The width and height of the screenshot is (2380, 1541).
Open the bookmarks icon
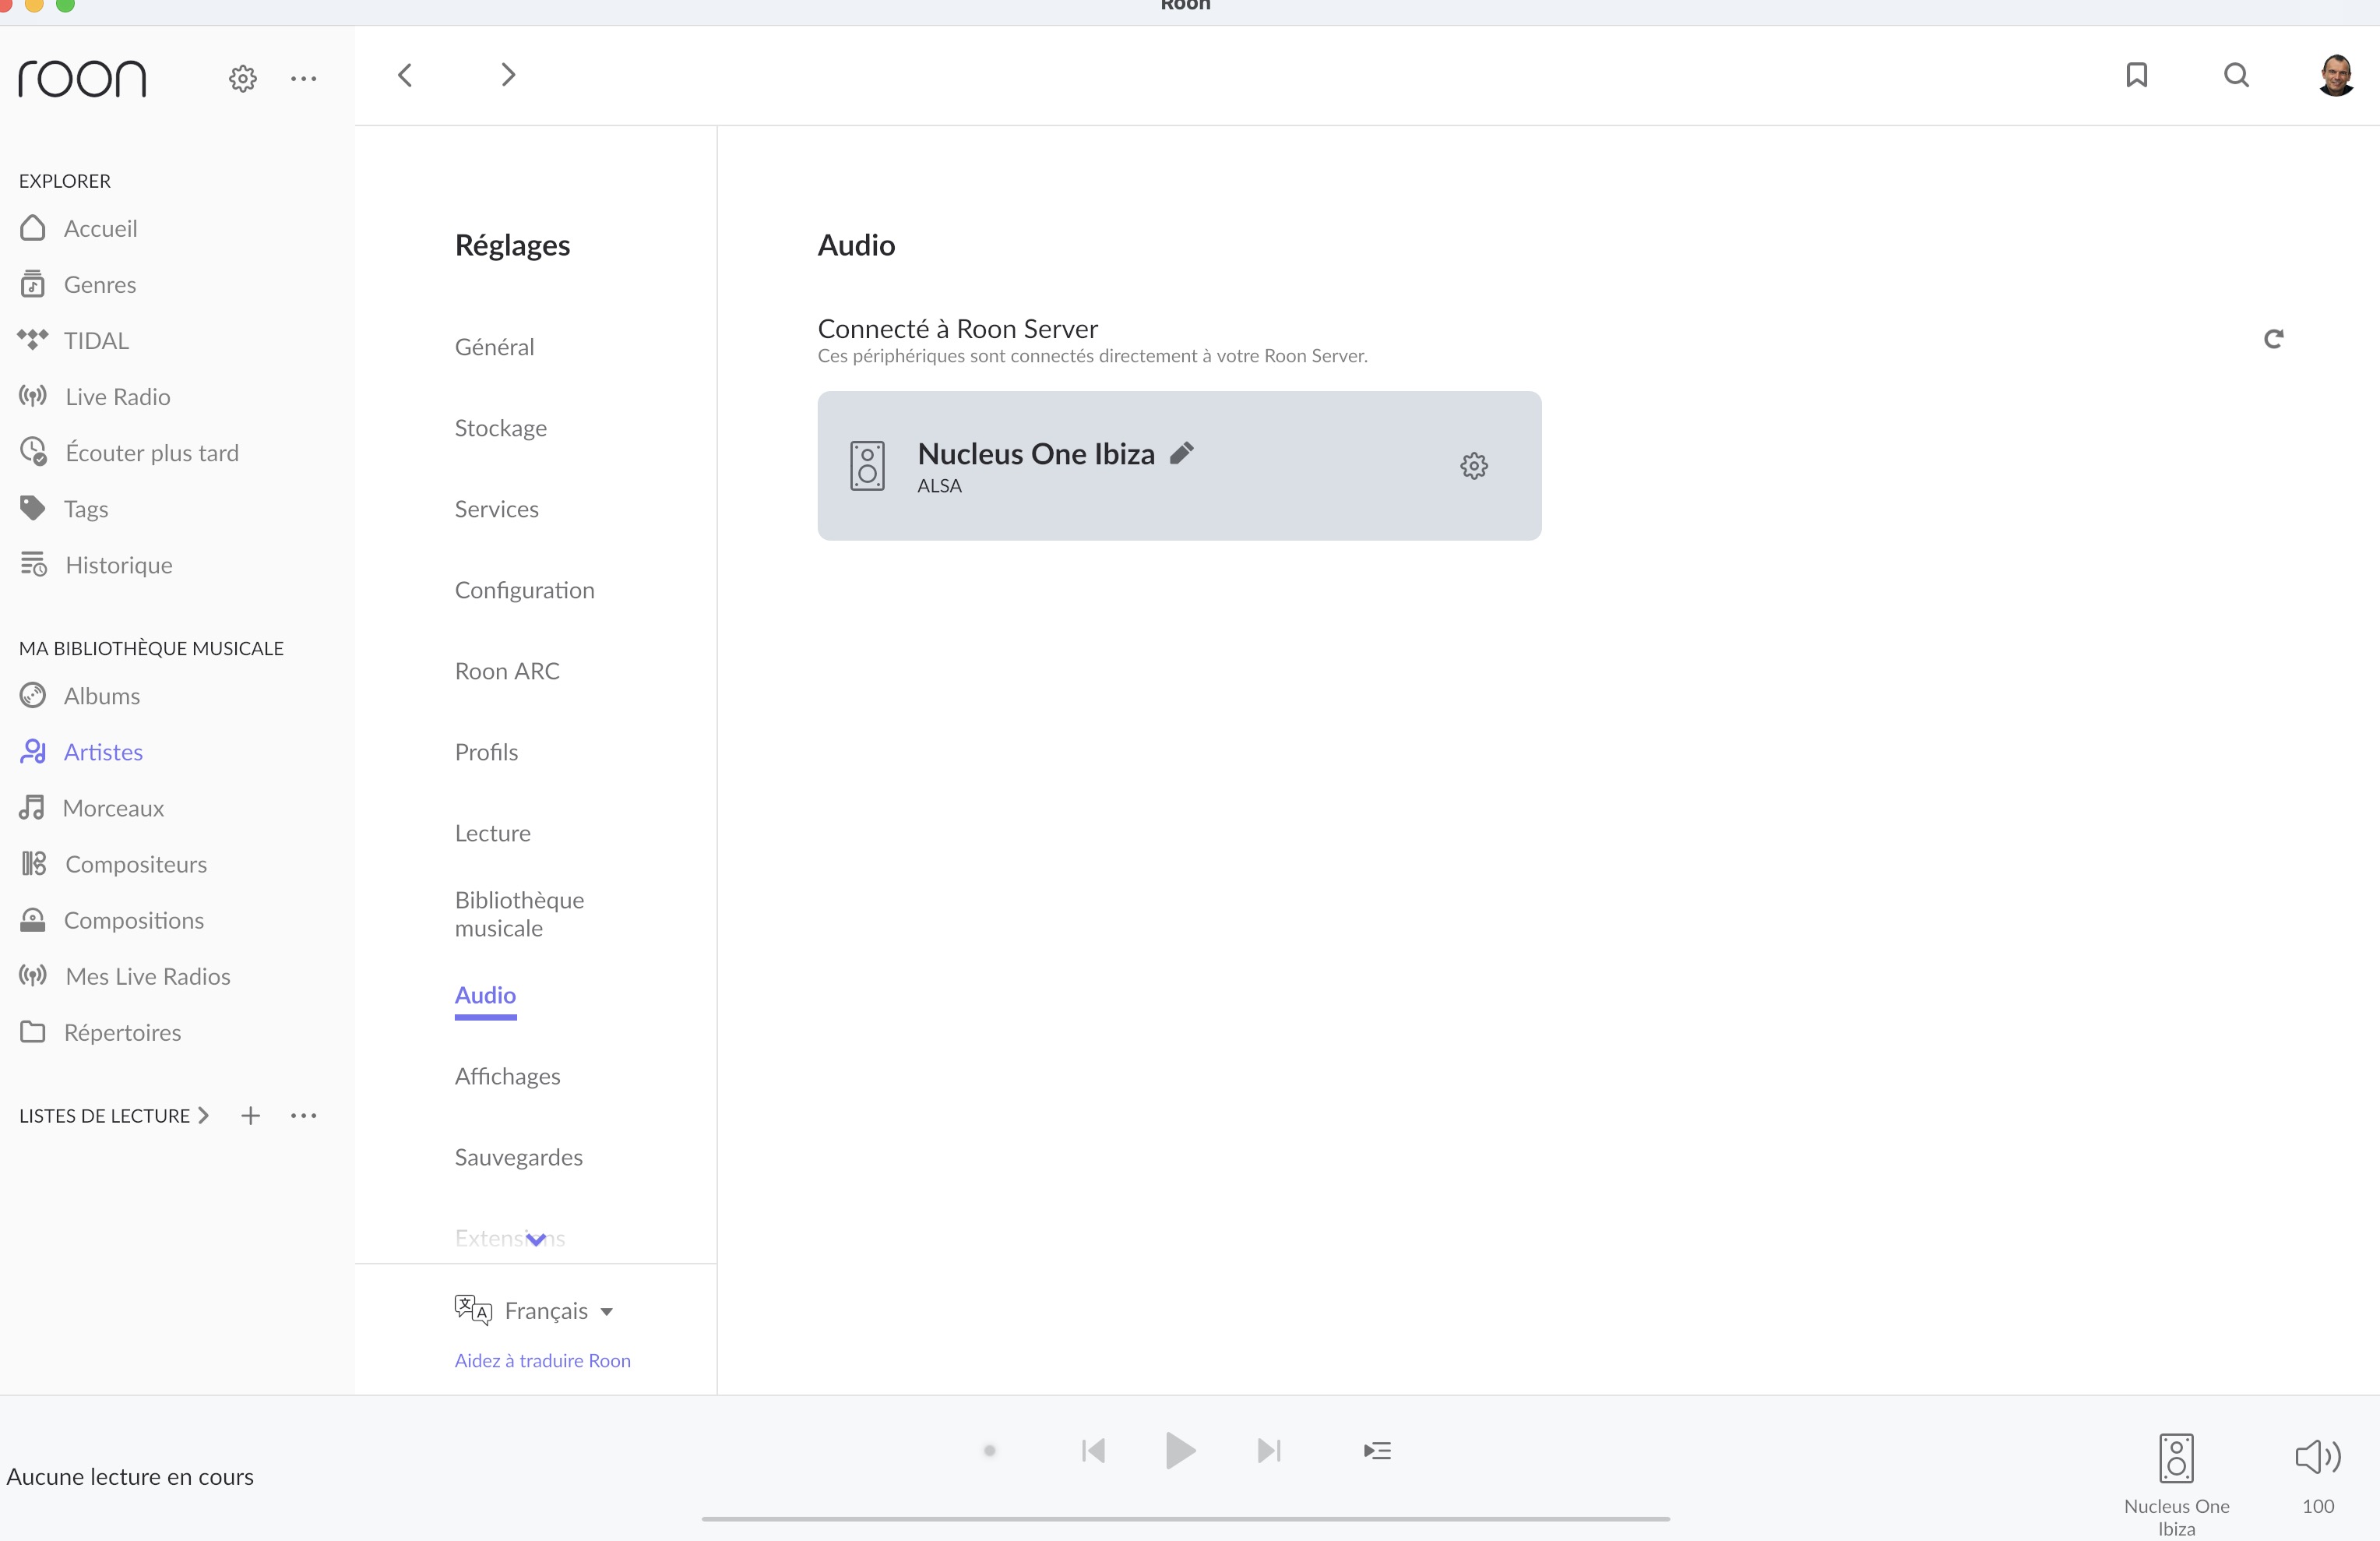[2137, 75]
